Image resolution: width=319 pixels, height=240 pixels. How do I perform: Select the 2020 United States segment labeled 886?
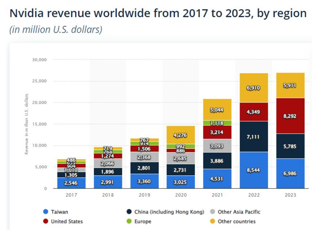point(181,150)
